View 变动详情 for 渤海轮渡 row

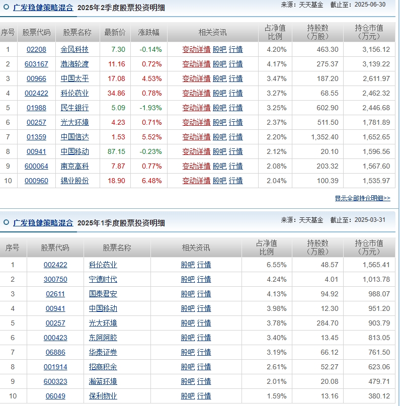pyautogui.click(x=196, y=64)
